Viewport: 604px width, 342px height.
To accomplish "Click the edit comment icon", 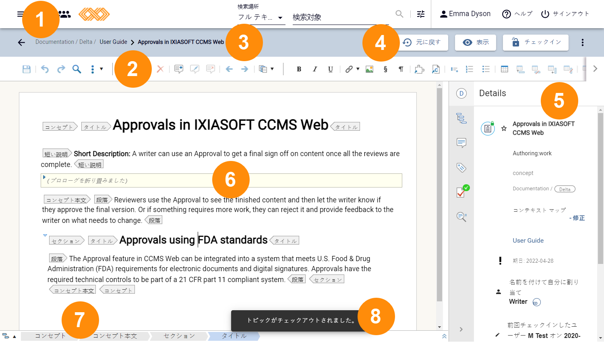I will point(194,69).
